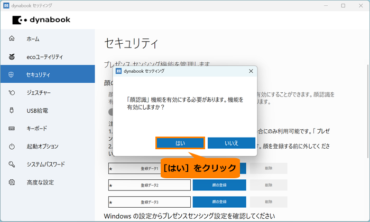Click 削除 button for 登録データ1
Viewport: 370px width, 222px height.
[x=269, y=168]
